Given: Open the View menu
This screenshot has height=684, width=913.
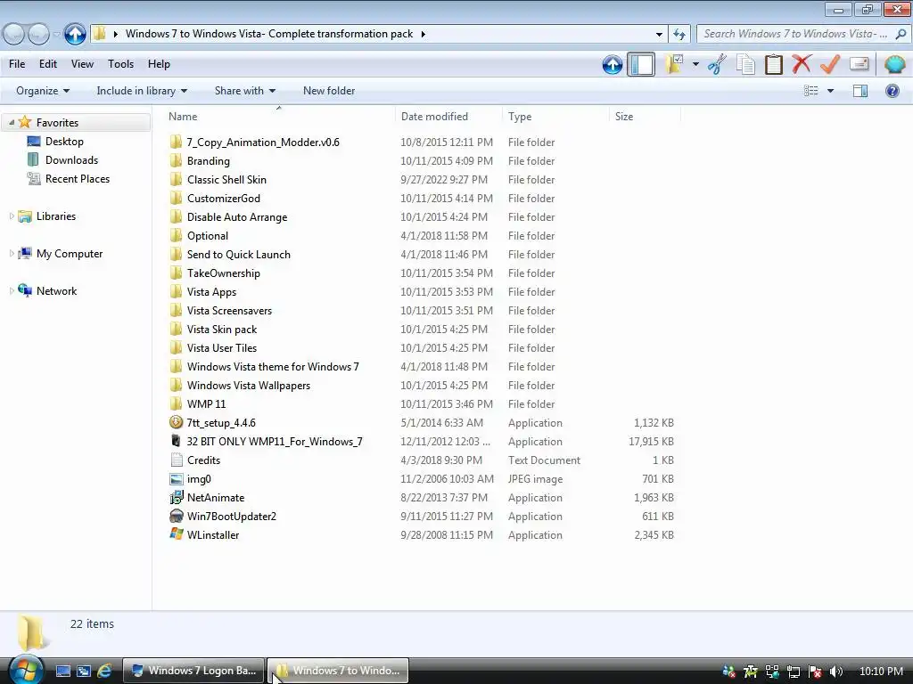Looking at the screenshot, I should (82, 64).
